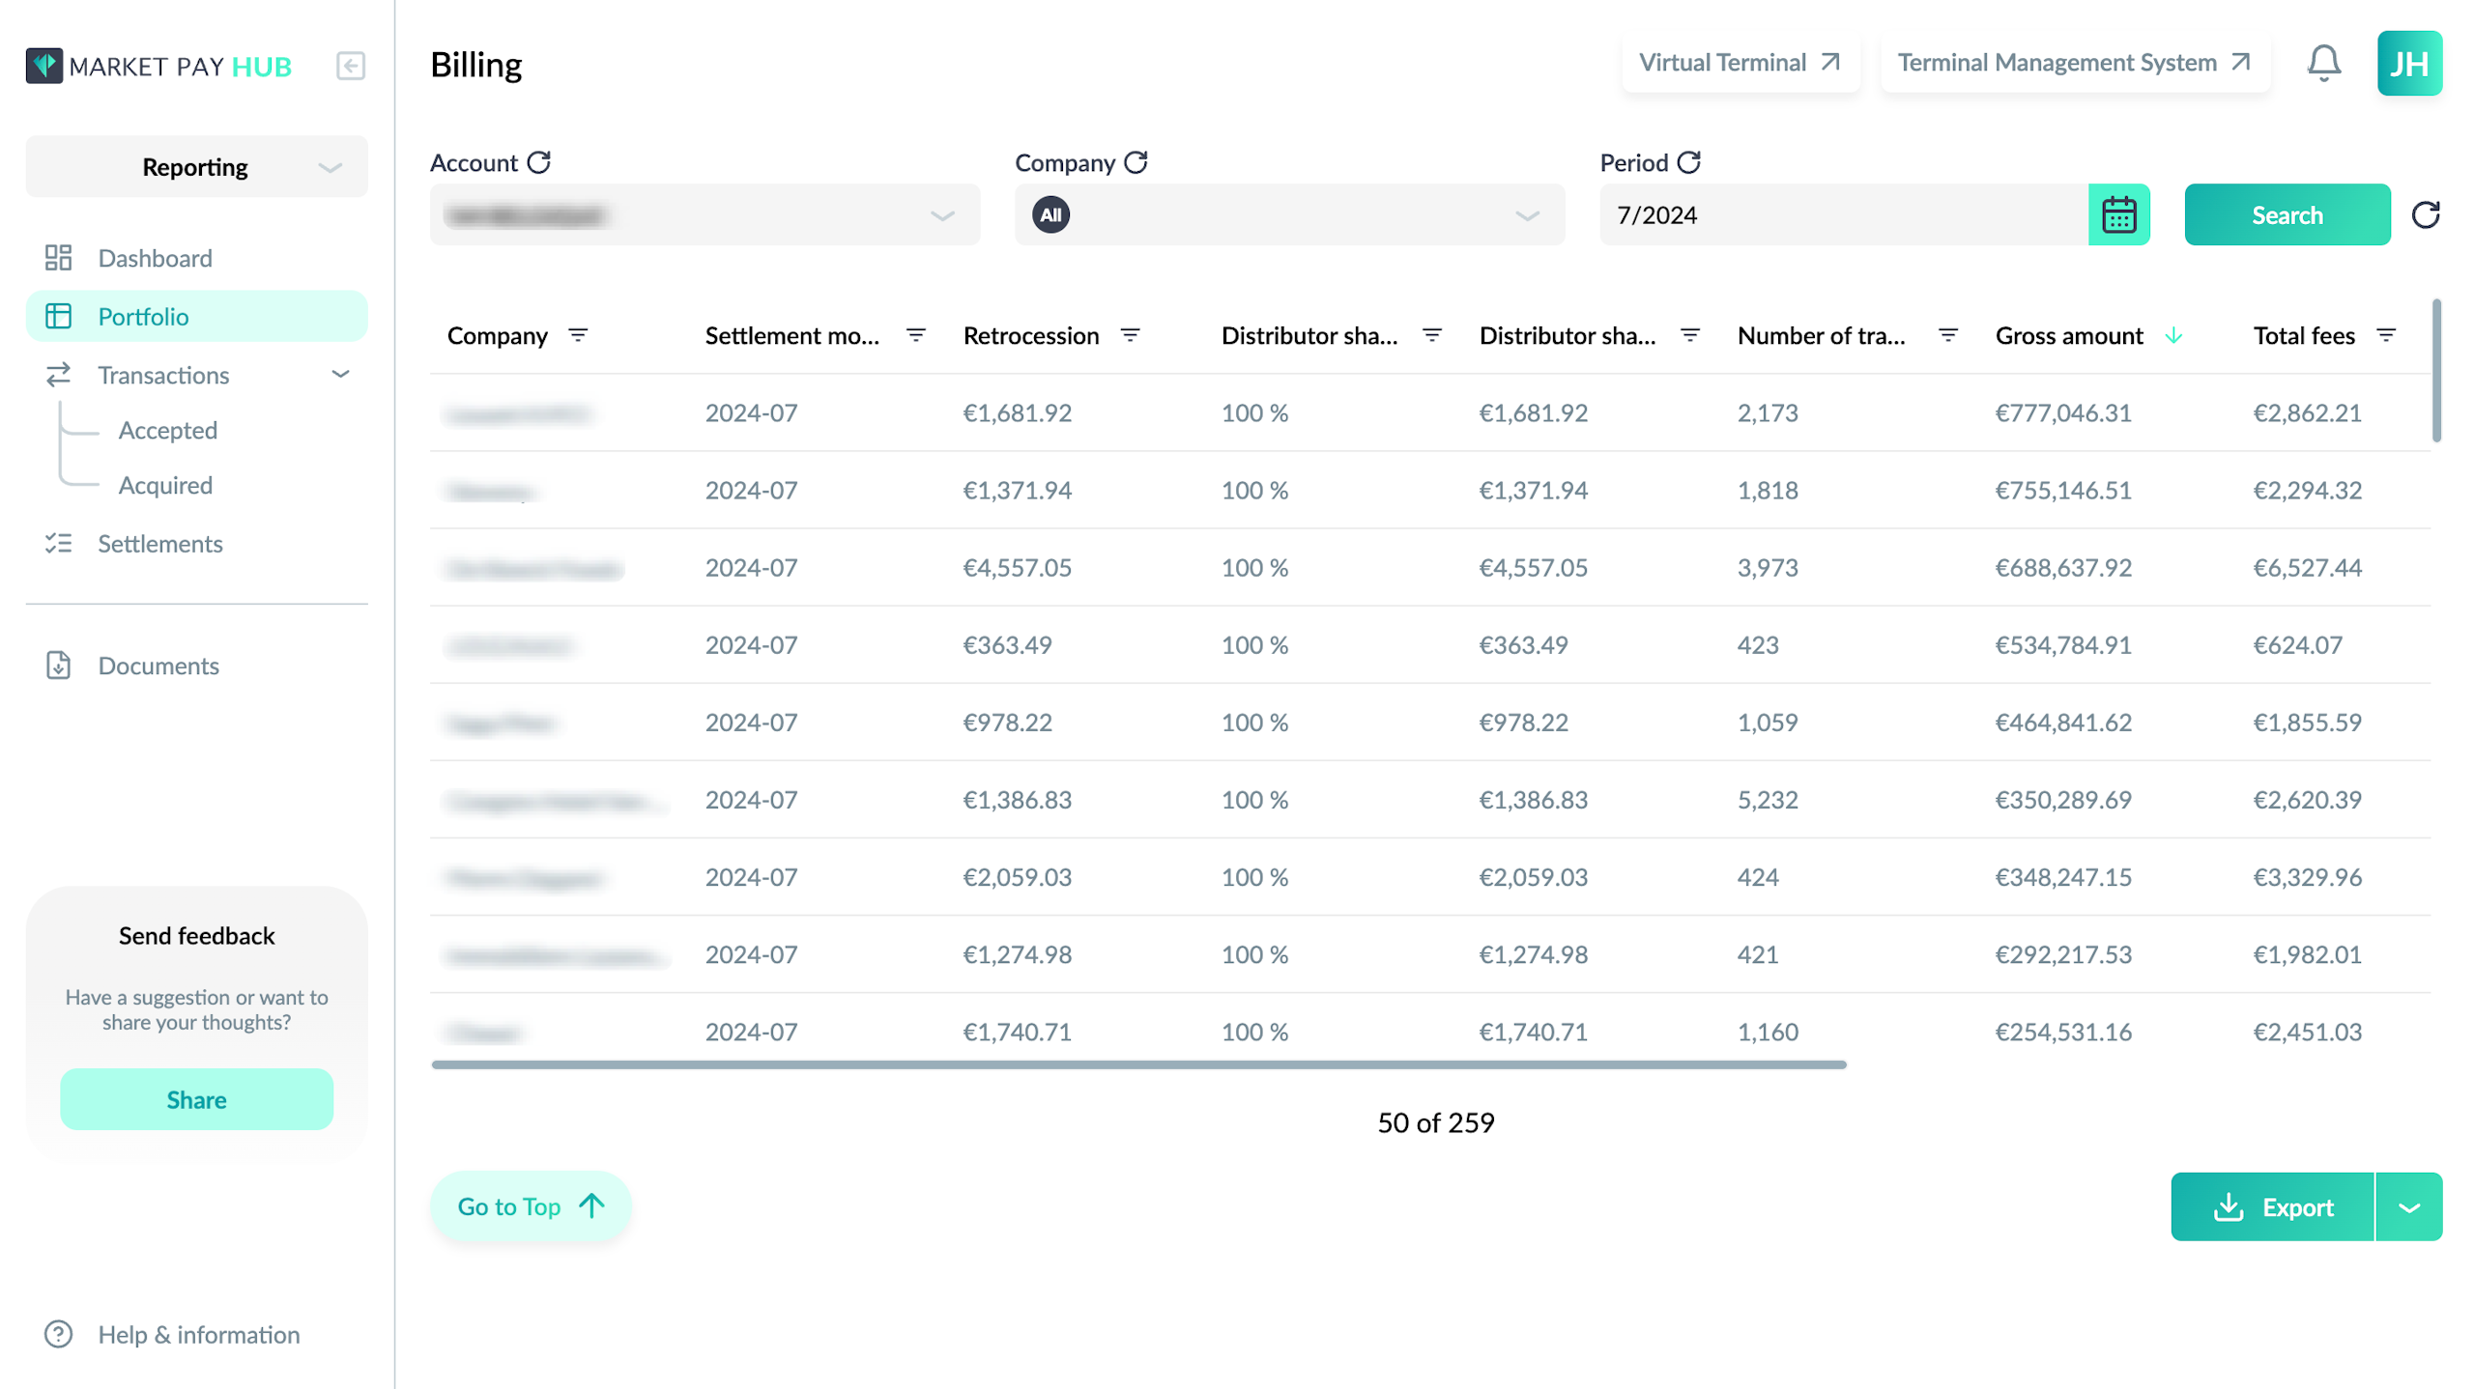
Task: Sort by Gross amount arrow
Action: click(2173, 335)
